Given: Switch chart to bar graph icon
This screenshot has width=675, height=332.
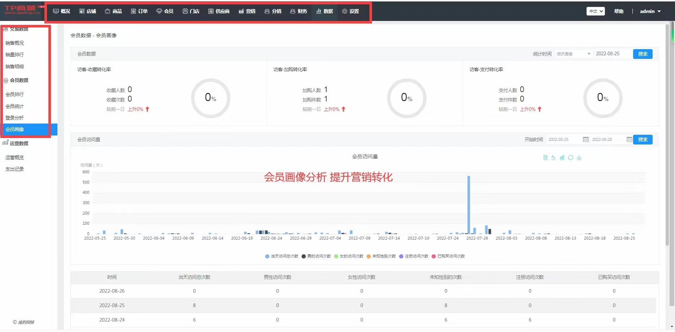Looking at the screenshot, I should point(562,158).
